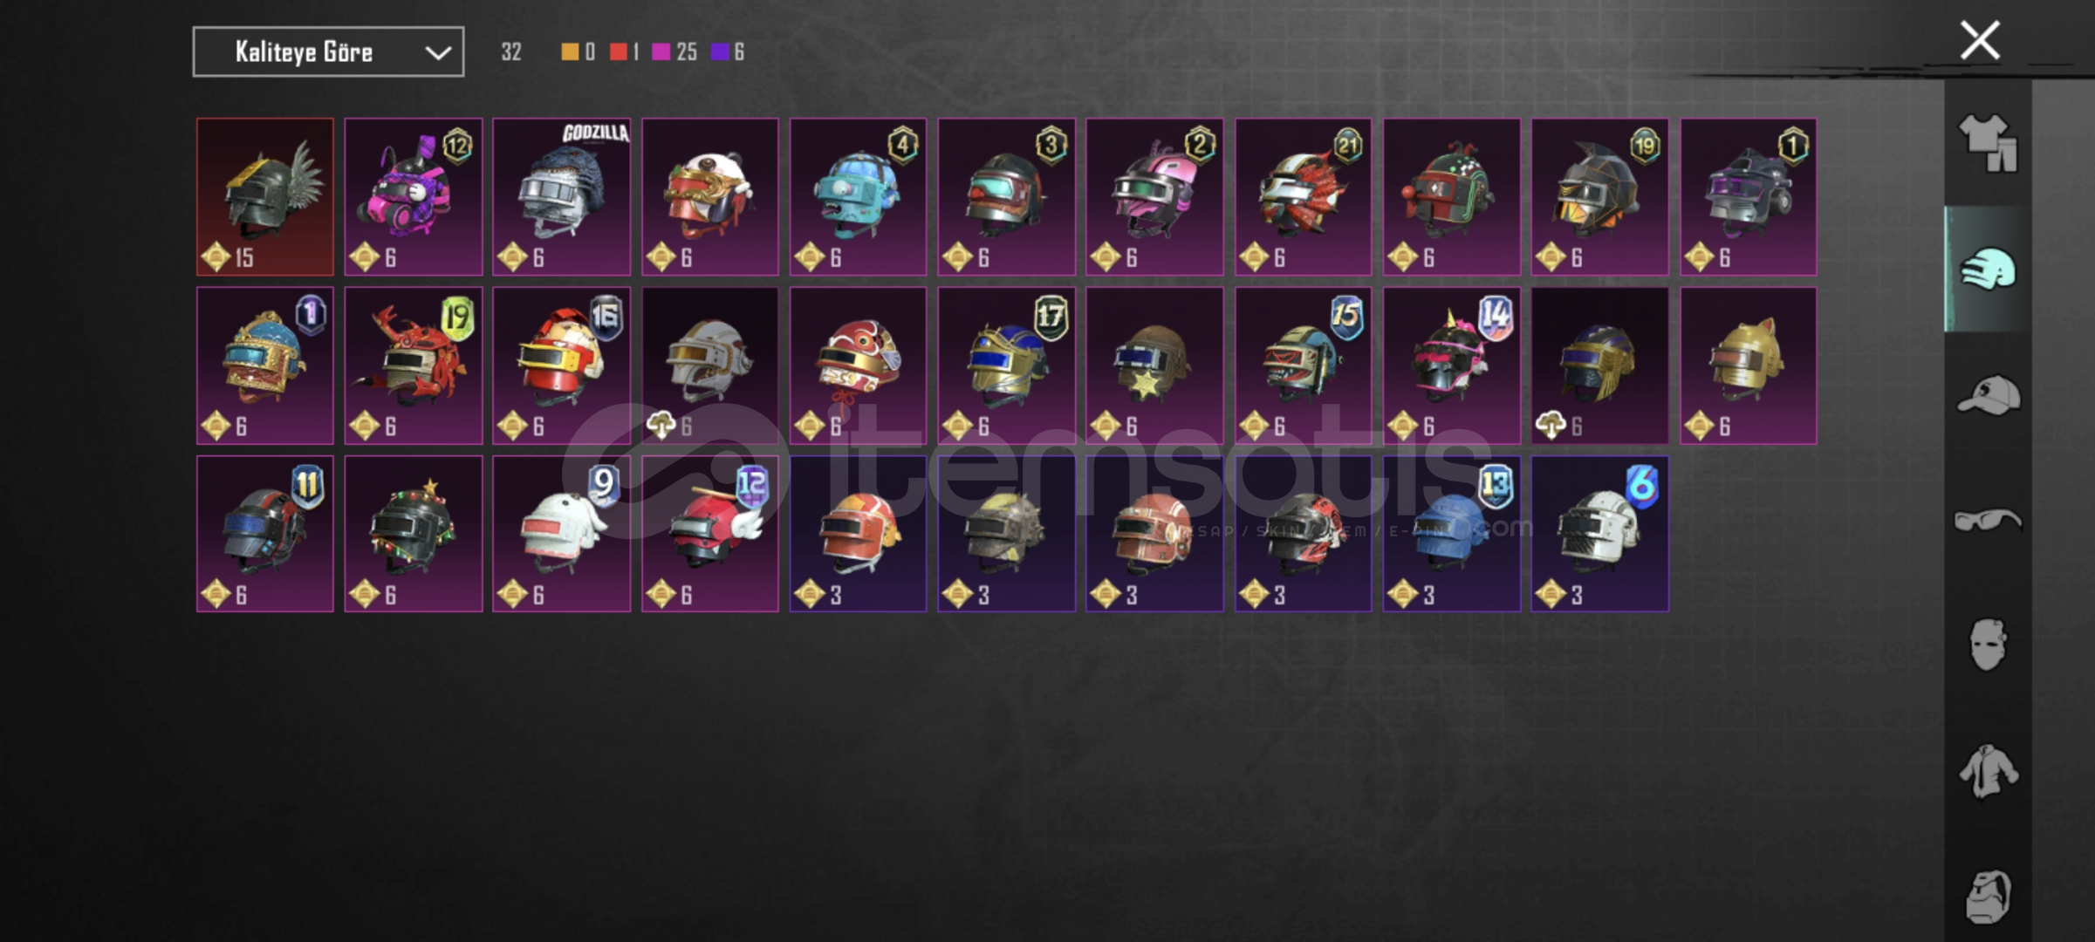Image resolution: width=2095 pixels, height=942 pixels.
Task: Open the Kaliteye Göre sorting dropdown
Action: (x=328, y=52)
